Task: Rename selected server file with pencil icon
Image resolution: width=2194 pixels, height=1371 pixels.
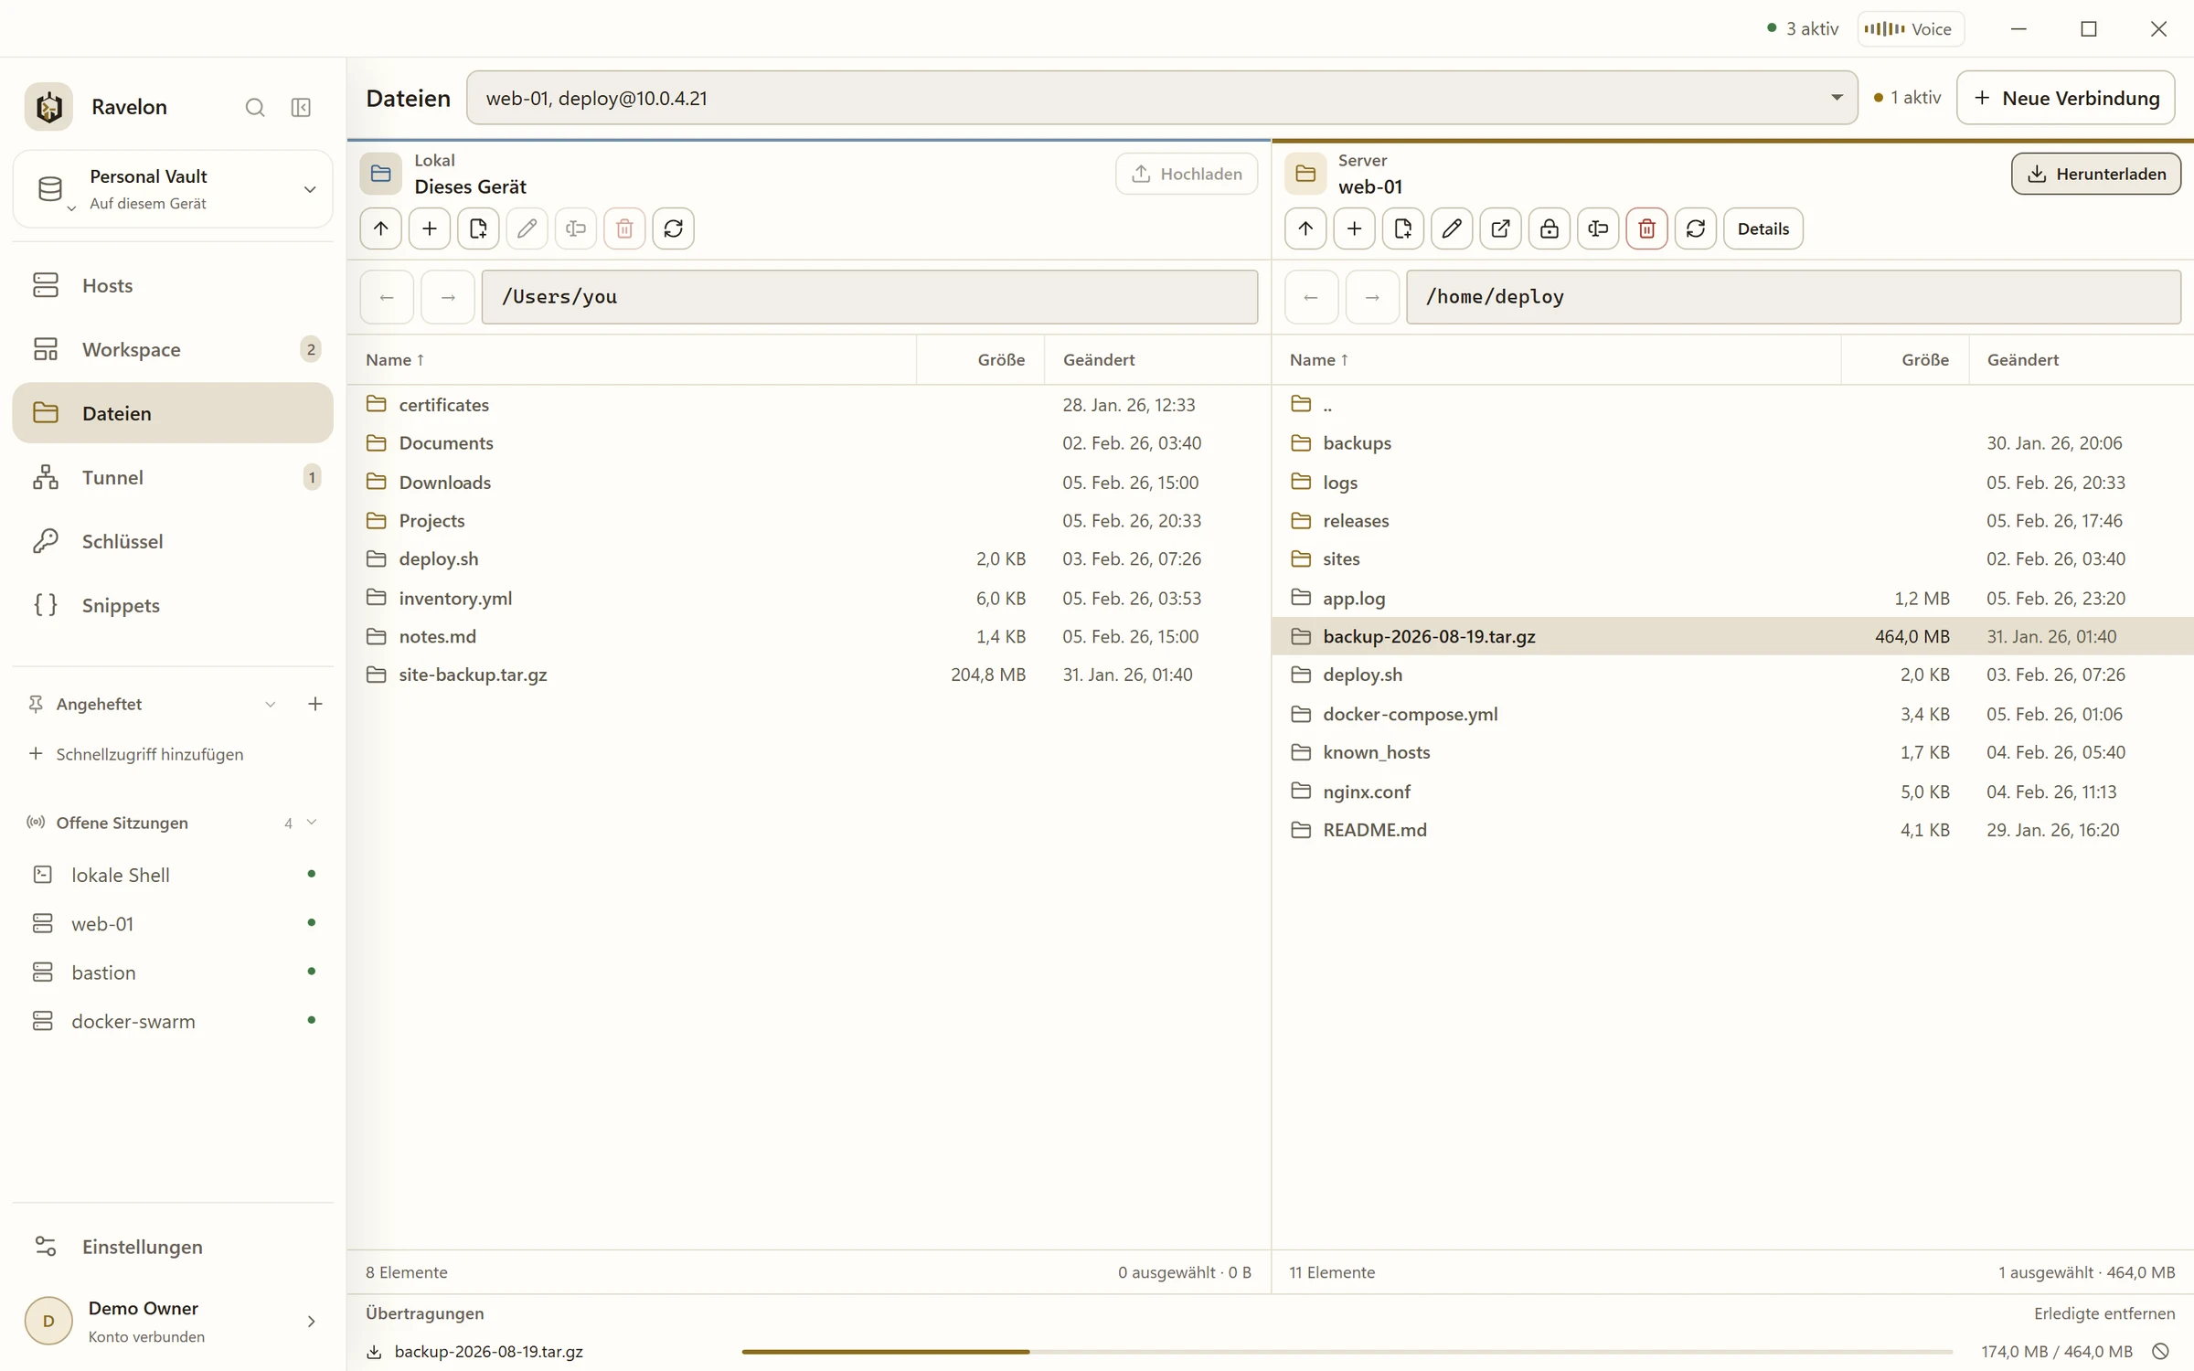Action: 1452,228
